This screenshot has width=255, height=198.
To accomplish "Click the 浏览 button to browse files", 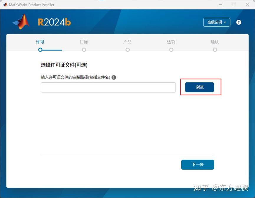I will [200, 87].
